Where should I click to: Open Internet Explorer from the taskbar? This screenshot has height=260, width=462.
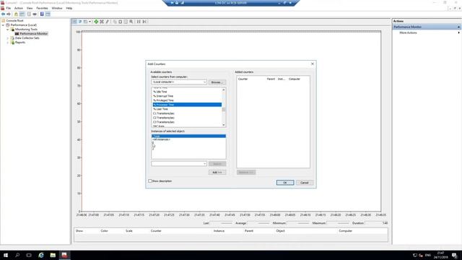point(41,255)
